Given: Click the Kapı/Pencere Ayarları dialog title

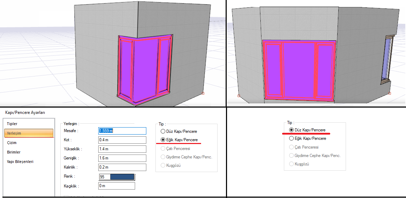Looking at the screenshot, I should pos(25,112).
